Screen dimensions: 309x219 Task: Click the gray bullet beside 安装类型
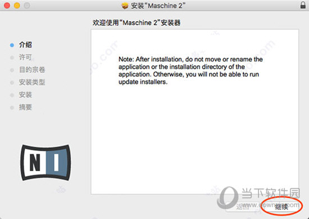click(x=12, y=83)
